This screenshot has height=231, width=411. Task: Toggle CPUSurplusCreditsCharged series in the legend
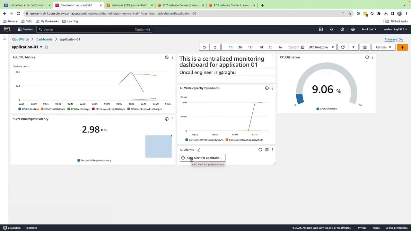coord(145,109)
